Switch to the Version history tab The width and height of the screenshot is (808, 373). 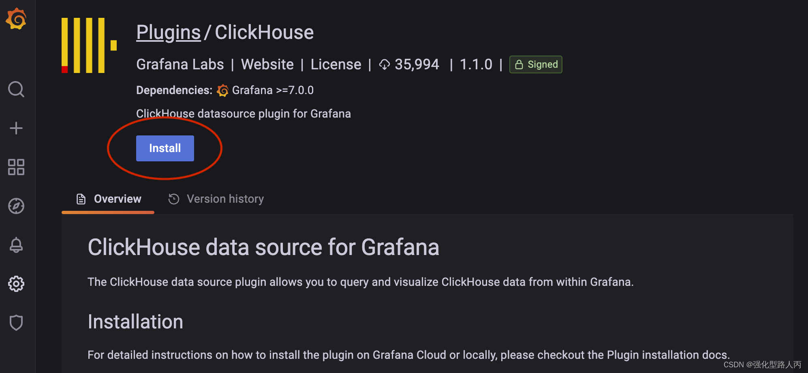(225, 199)
